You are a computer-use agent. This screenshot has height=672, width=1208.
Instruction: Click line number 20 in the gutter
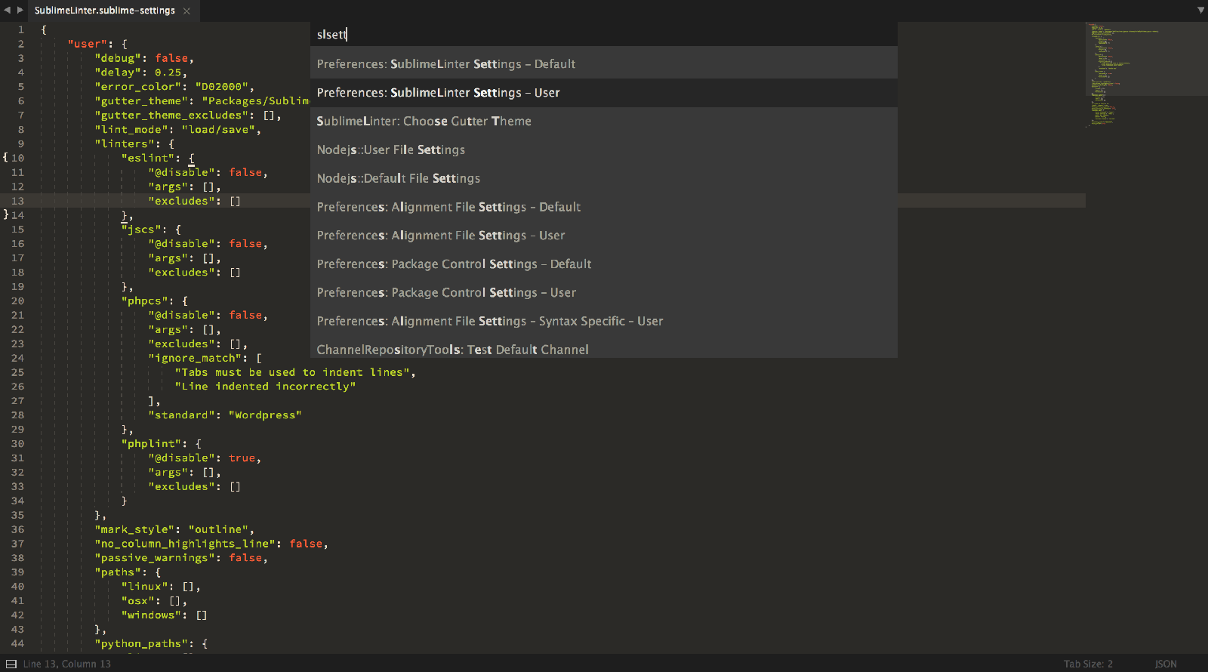(17, 301)
